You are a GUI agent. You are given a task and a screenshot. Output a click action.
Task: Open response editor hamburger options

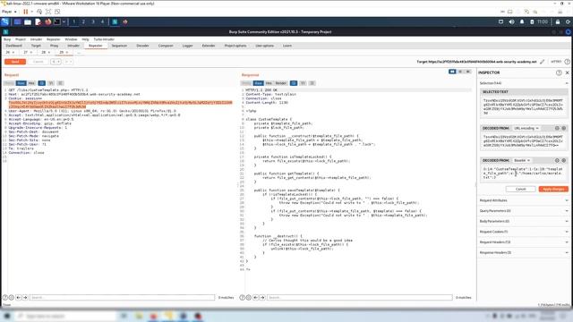(312, 83)
